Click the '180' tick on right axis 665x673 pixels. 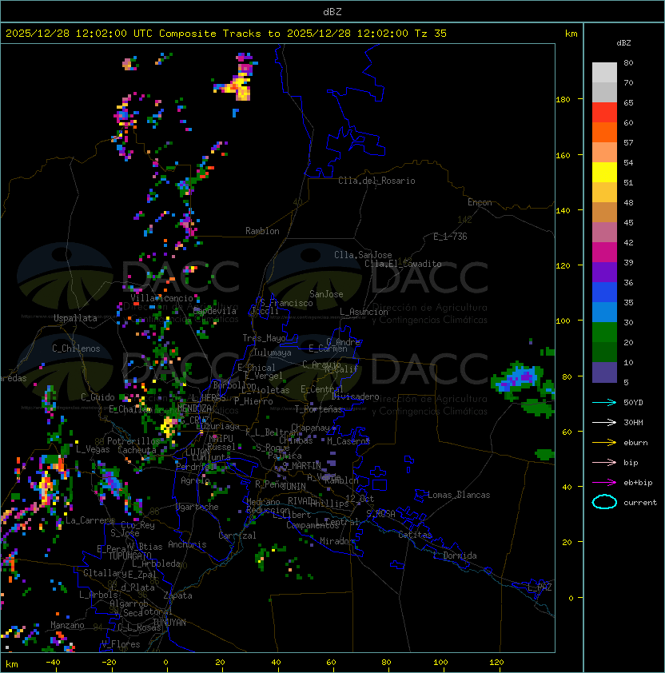click(x=563, y=100)
